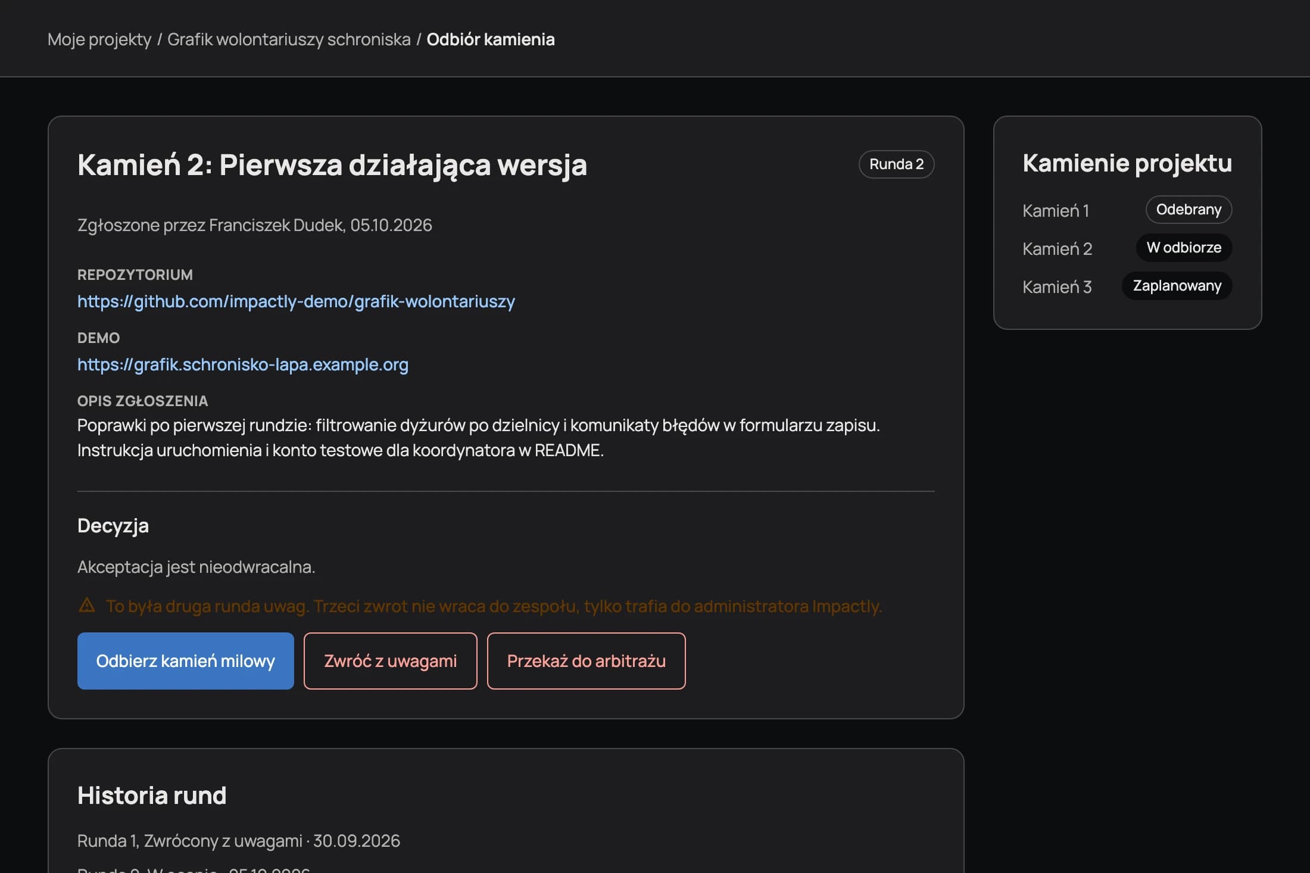Click the OPIS ZGŁOSZENIA label
Screen dimensions: 1310x873
pyautogui.click(x=143, y=401)
